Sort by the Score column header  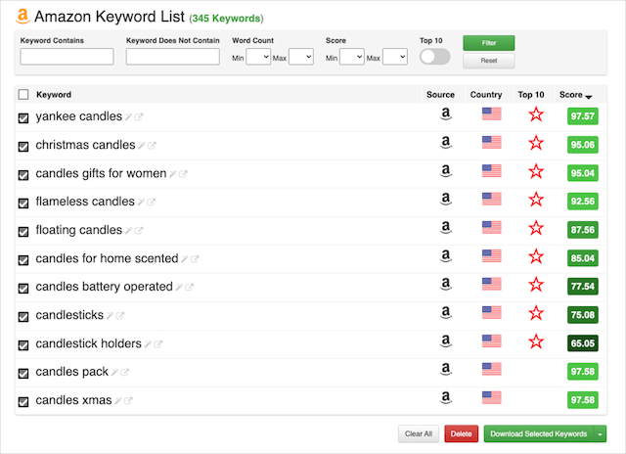[574, 95]
